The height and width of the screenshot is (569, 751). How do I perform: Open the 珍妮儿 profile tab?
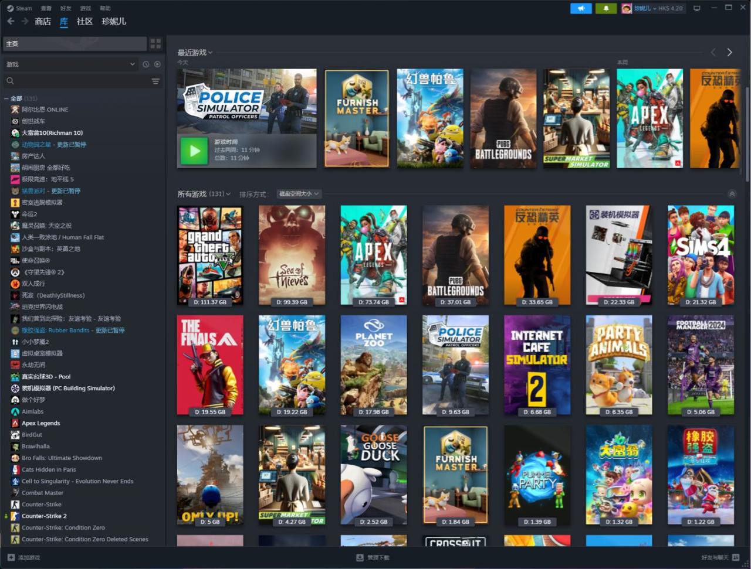pos(114,21)
